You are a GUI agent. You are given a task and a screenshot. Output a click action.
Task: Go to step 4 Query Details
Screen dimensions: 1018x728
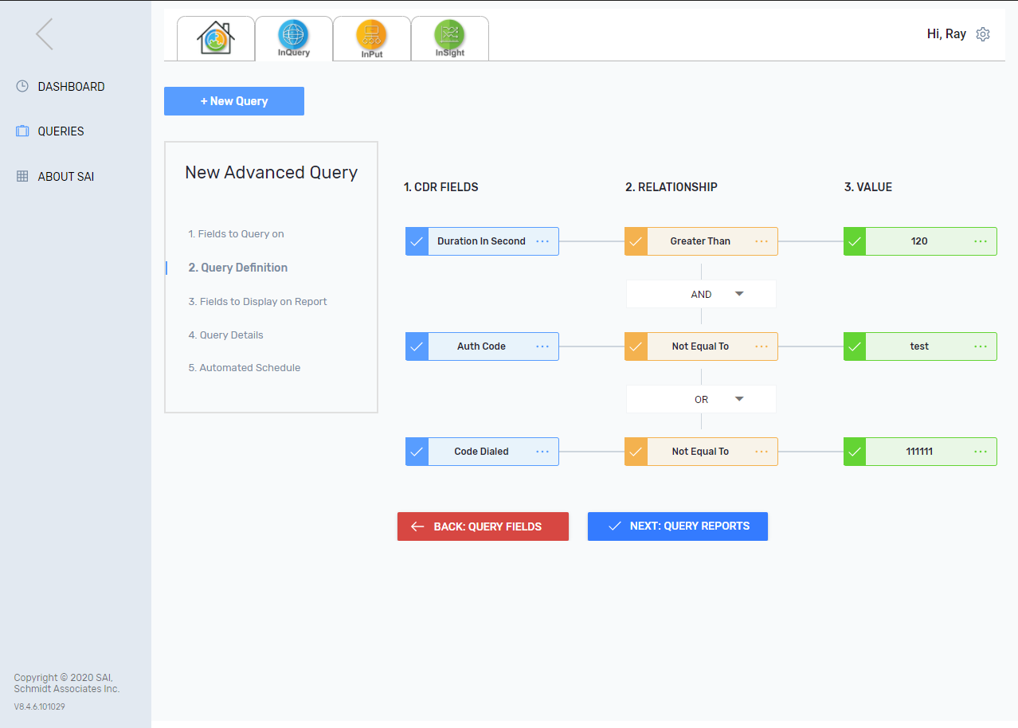click(x=225, y=335)
